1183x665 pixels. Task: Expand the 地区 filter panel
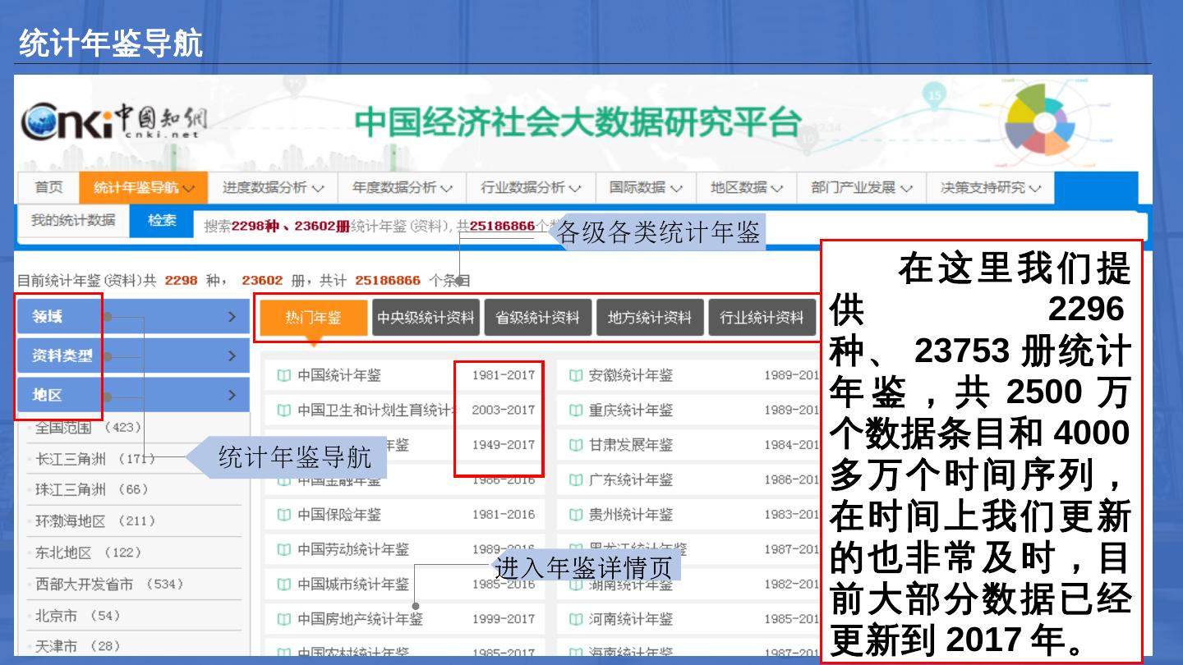(133, 395)
